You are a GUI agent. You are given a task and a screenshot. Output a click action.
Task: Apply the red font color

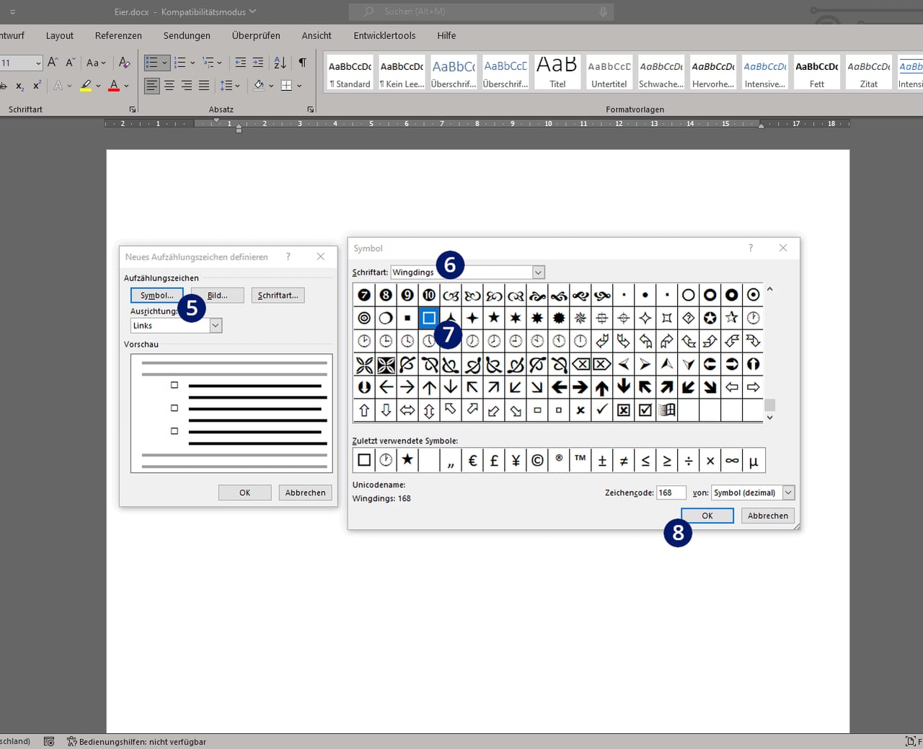point(114,86)
